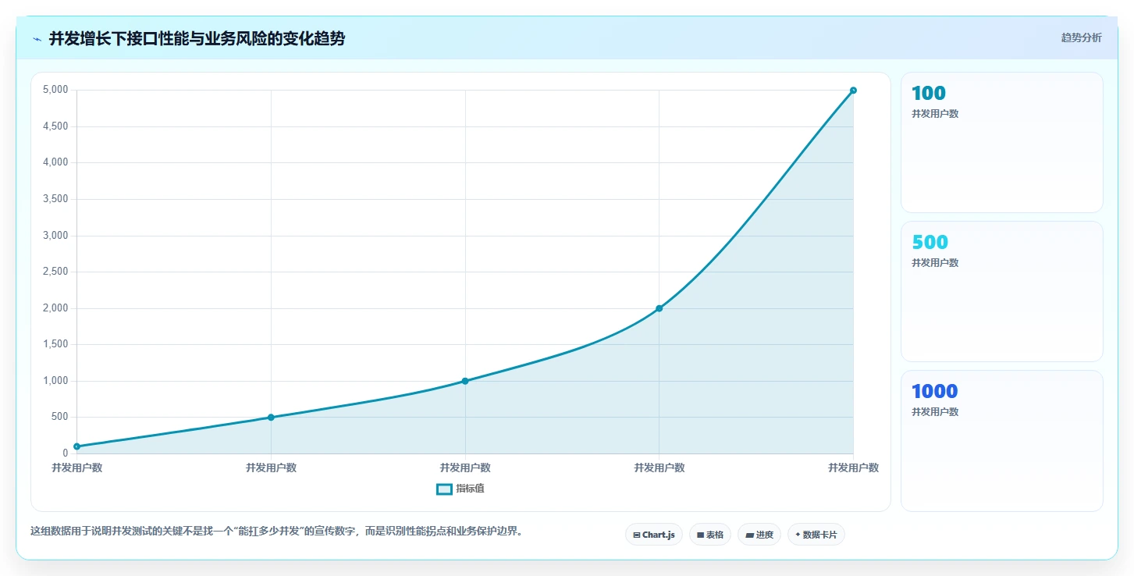Open the 1000 并发用户数 data card

1002,441
